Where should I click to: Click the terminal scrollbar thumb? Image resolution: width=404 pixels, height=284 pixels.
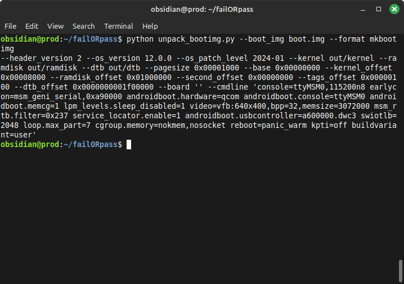[x=400, y=269]
